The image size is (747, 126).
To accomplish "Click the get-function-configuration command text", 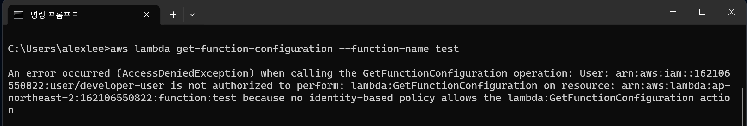I will tap(254, 49).
